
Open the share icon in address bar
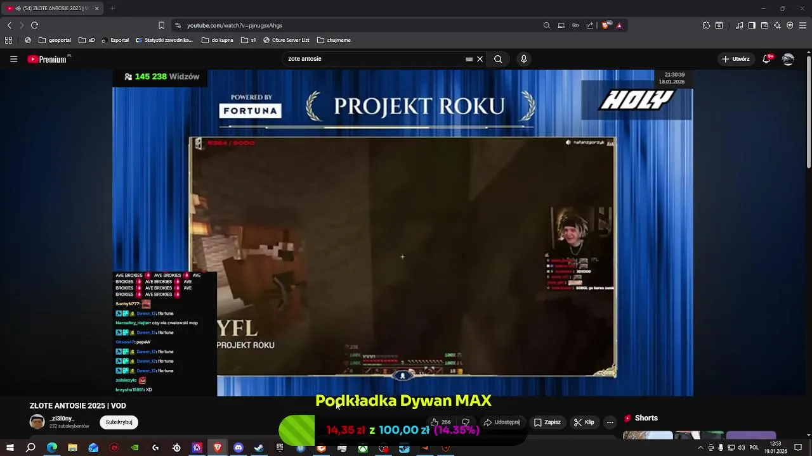[590, 25]
